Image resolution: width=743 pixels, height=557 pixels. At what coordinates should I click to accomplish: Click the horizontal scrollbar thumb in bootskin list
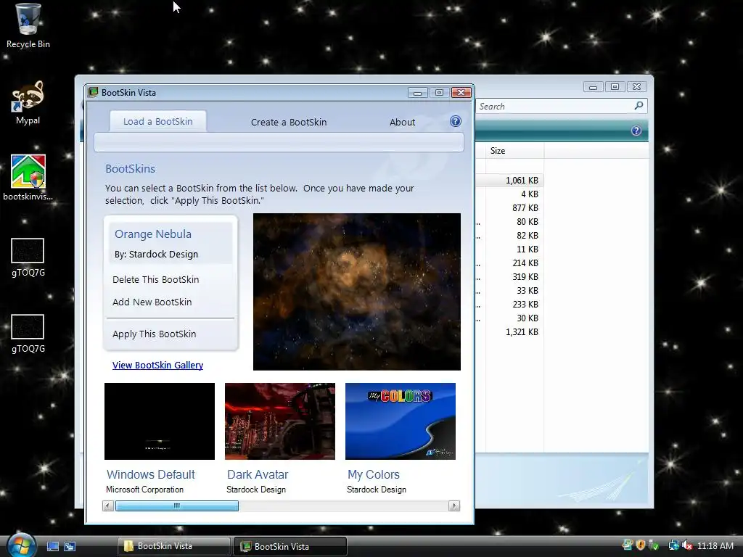pyautogui.click(x=177, y=506)
